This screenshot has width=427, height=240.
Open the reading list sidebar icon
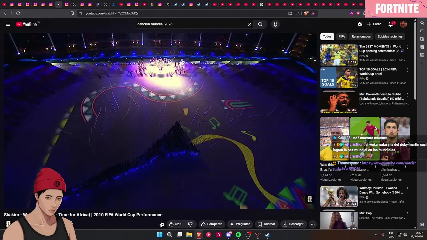click(422, 55)
